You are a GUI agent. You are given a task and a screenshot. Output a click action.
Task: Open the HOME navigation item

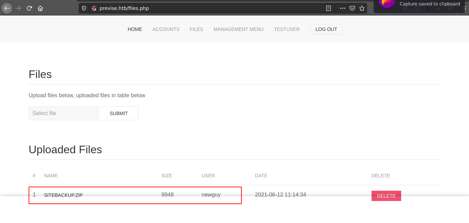[135, 29]
